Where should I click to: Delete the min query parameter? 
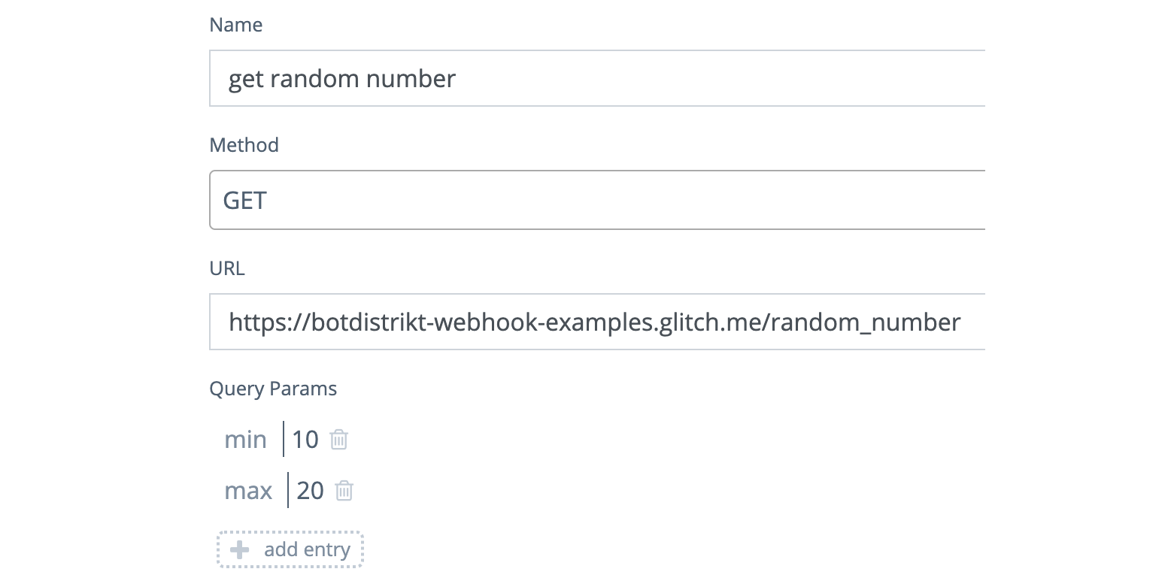pyautogui.click(x=339, y=440)
